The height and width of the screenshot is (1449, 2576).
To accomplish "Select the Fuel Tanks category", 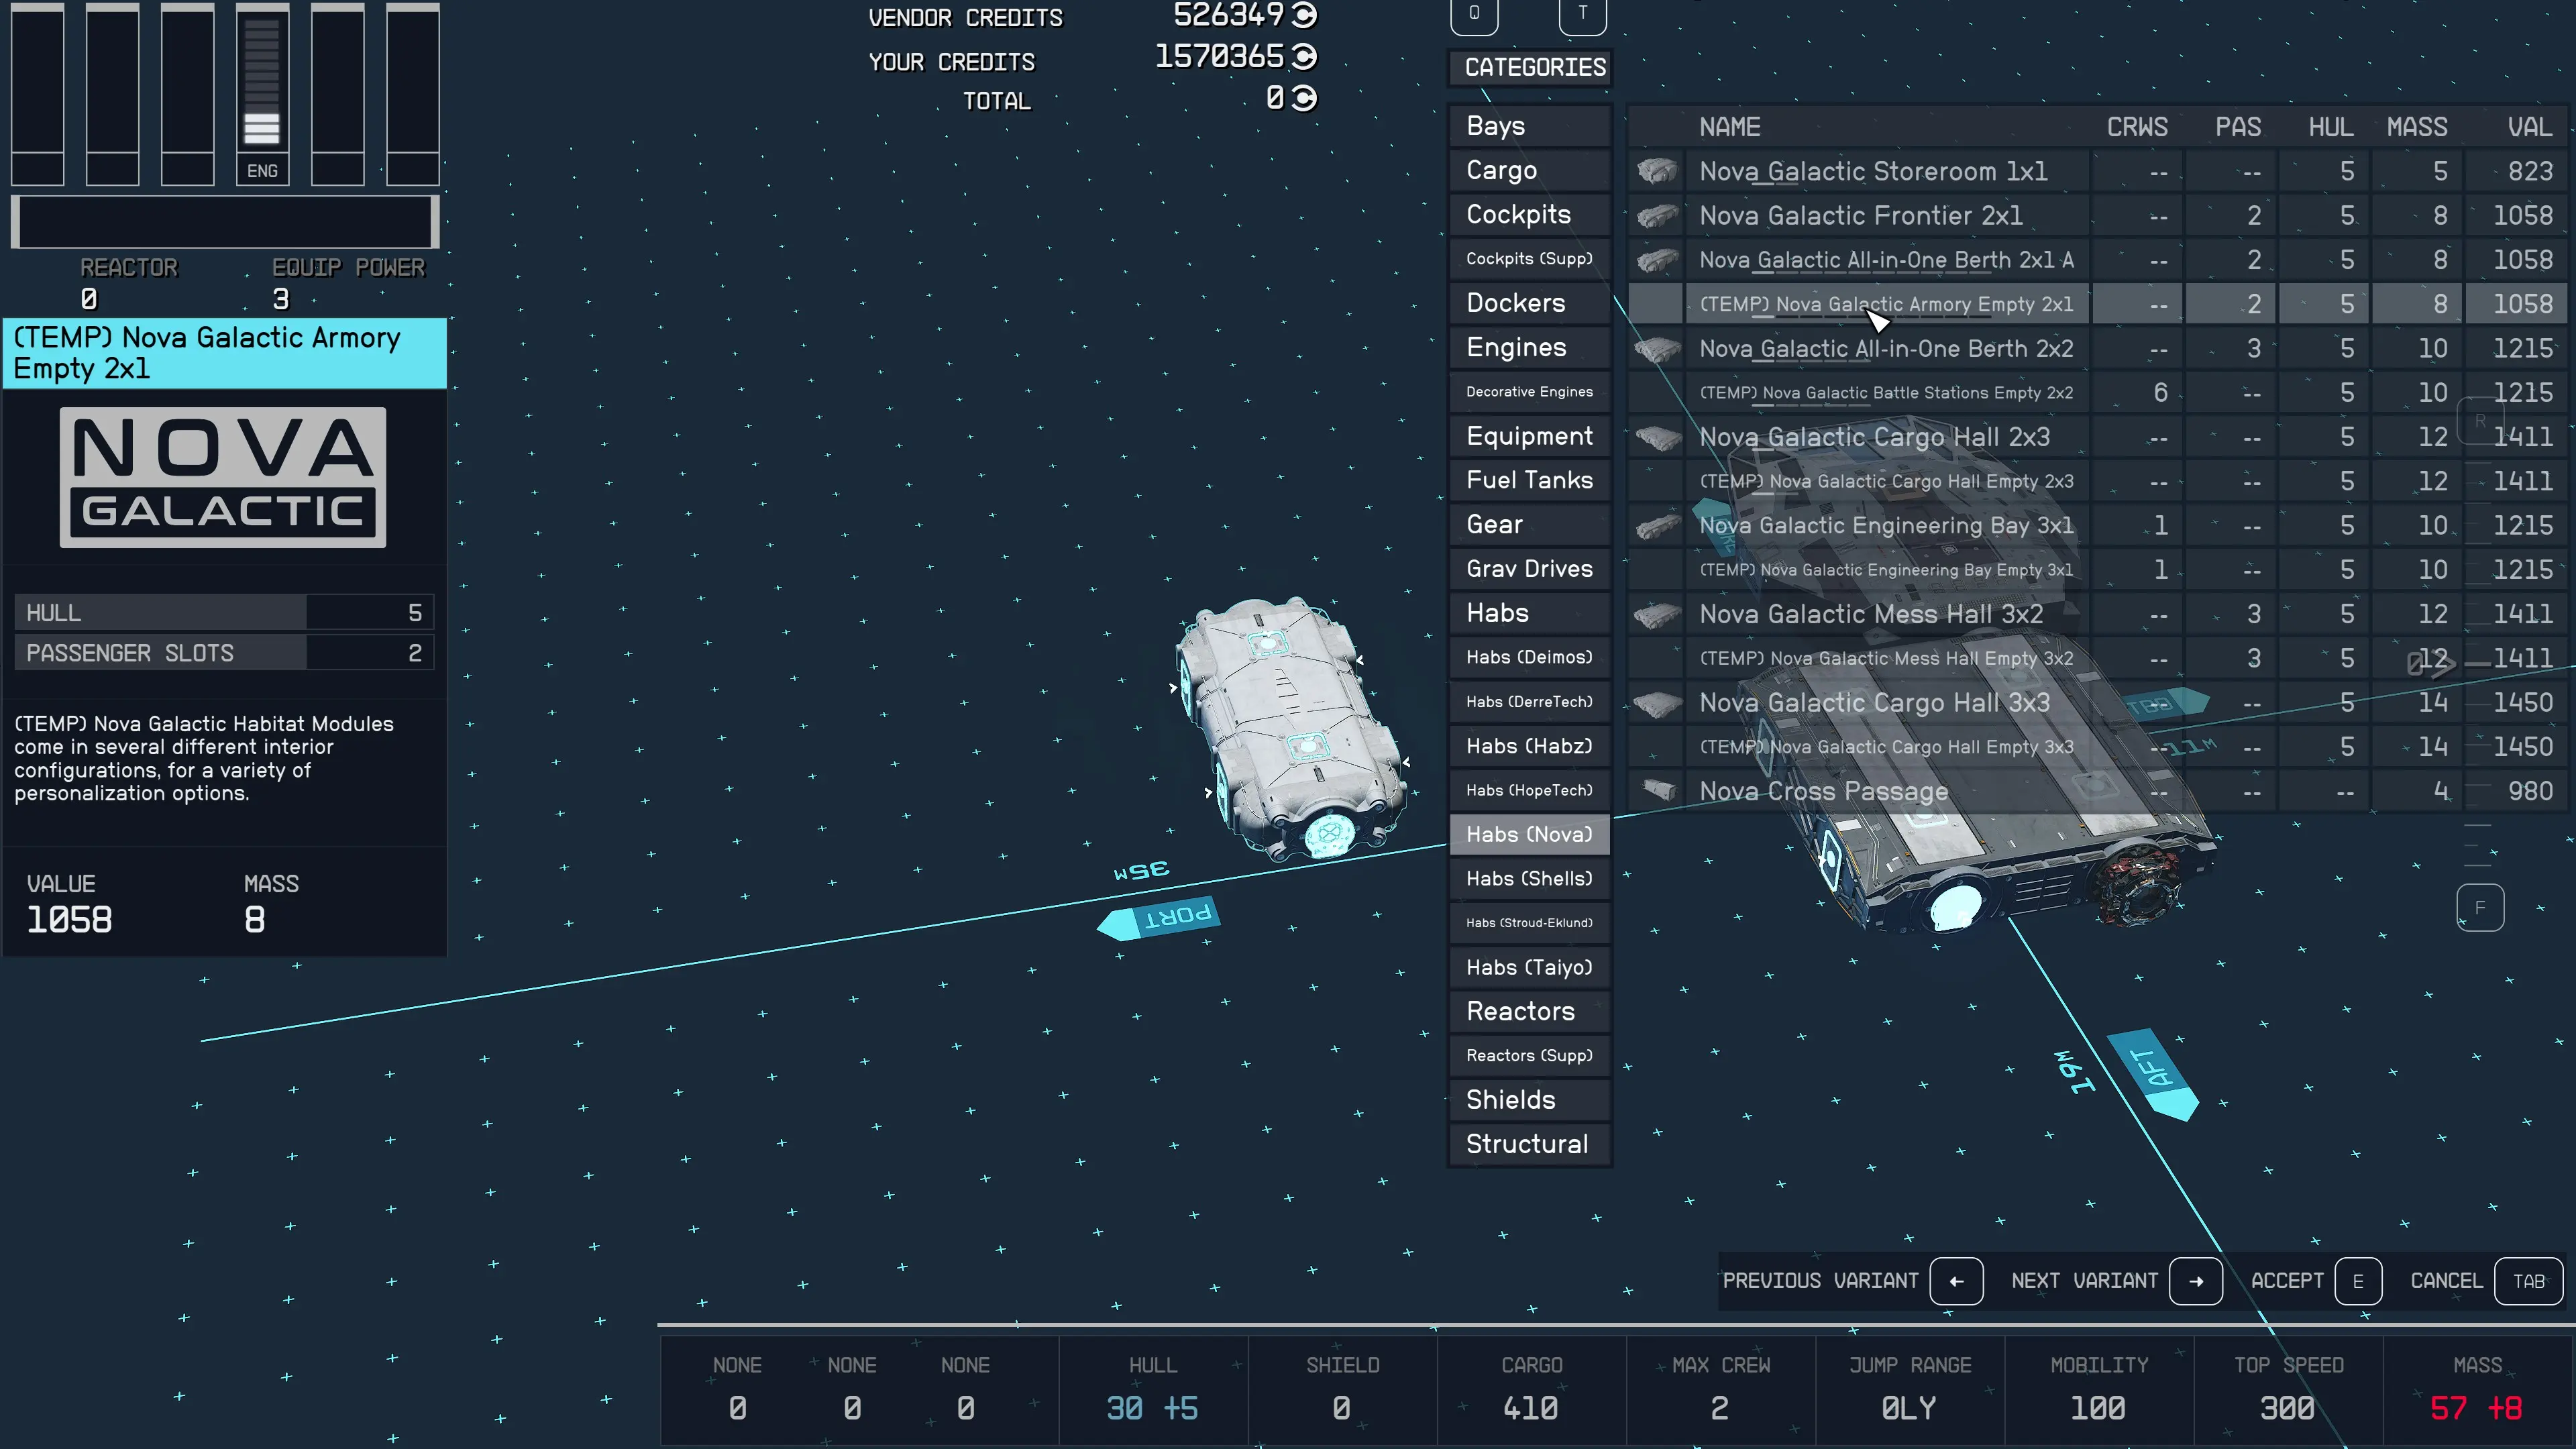I will pyautogui.click(x=1530, y=480).
